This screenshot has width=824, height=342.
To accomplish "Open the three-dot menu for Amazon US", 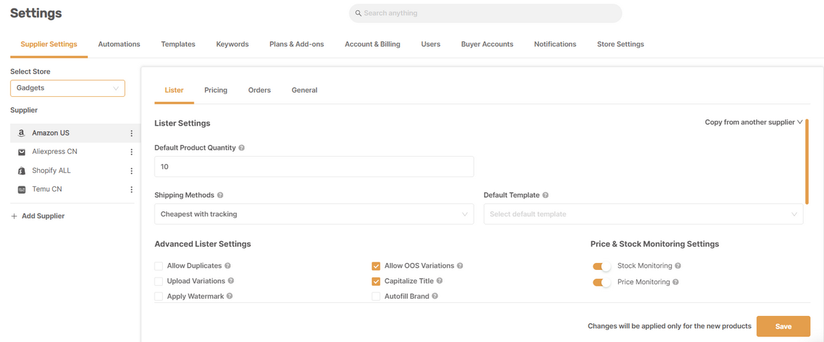I will [131, 133].
